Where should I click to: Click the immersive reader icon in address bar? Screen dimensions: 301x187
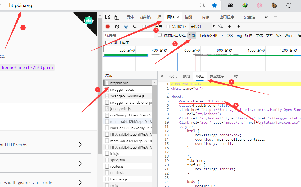point(202,5)
